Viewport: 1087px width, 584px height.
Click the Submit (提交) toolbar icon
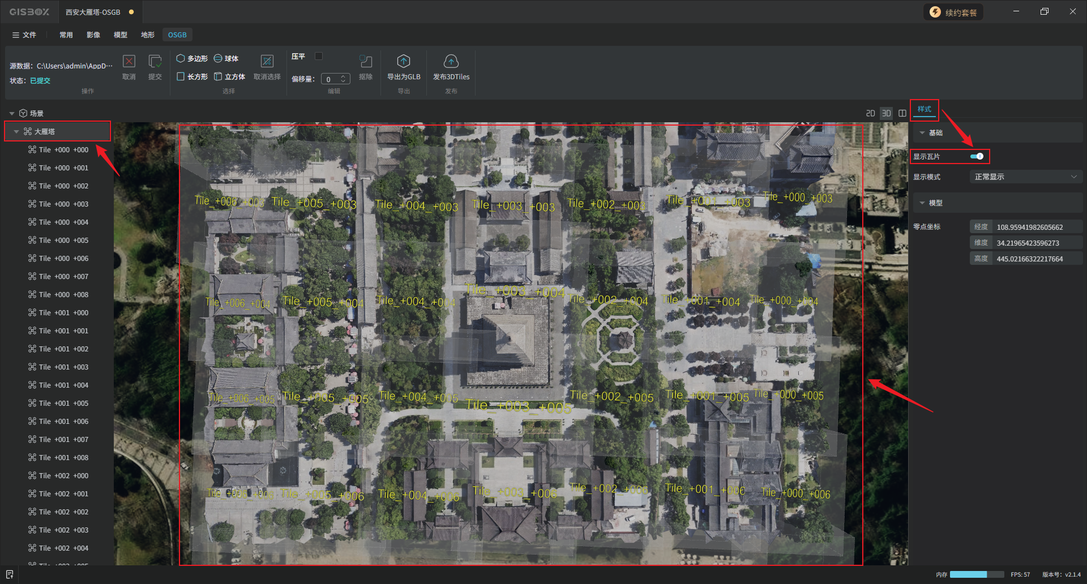coord(155,62)
